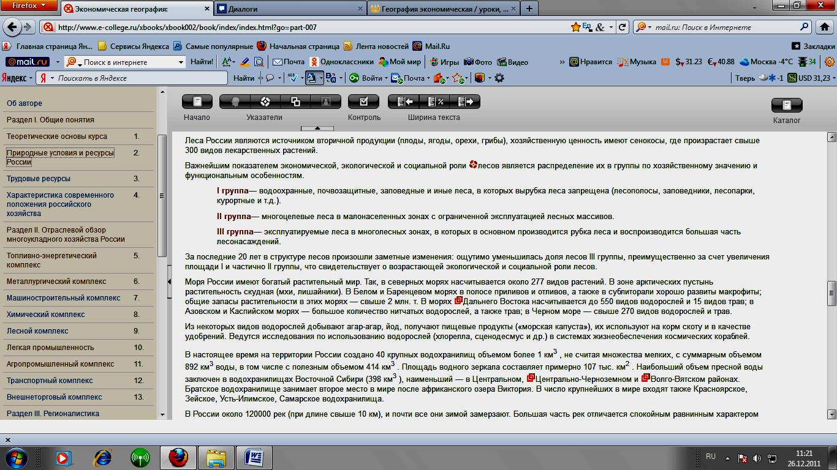This screenshot has height=470, width=837.
Task: Select chapter Машиностроительный комплекс
Action: [64, 298]
